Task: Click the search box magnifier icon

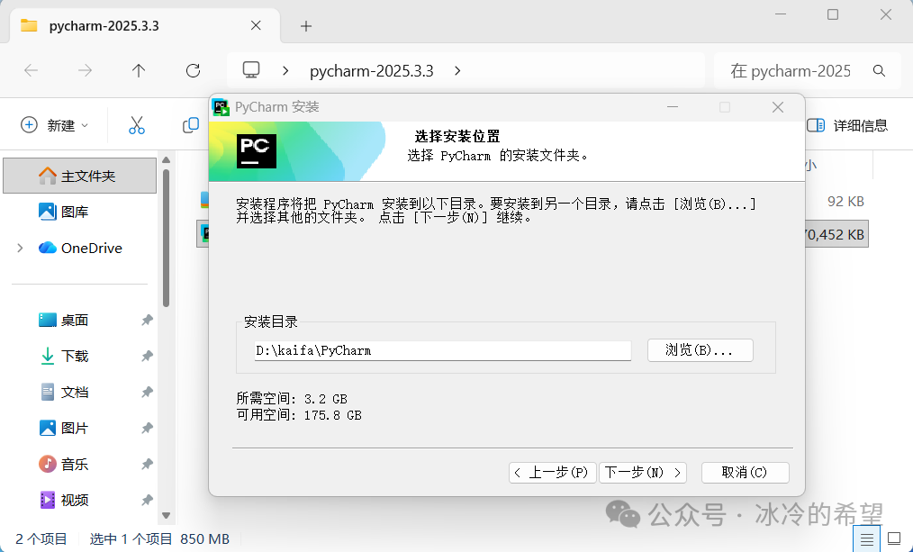Action: [x=879, y=70]
